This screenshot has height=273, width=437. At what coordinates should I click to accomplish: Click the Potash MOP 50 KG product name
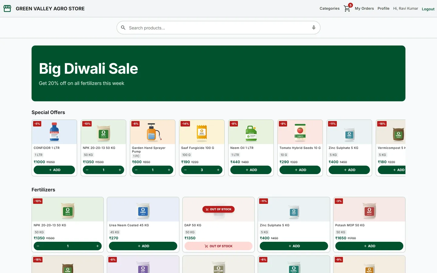pos(350,225)
